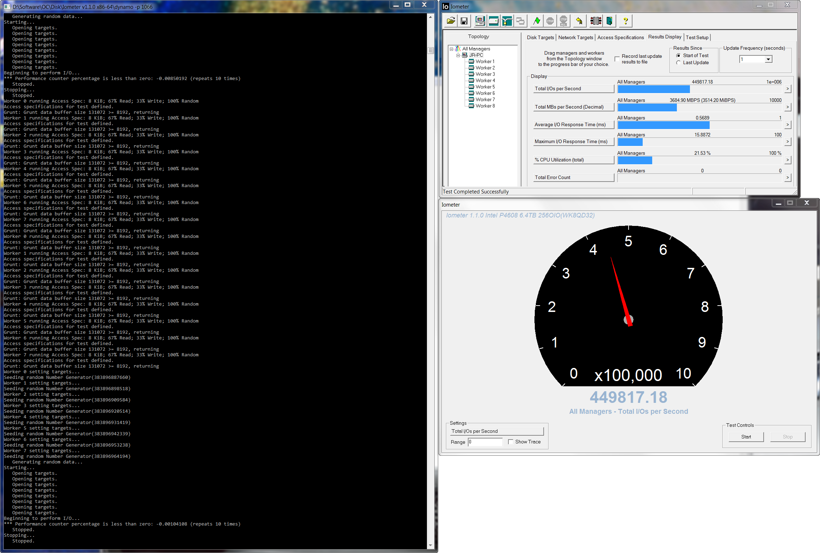This screenshot has width=820, height=553.
Task: Start a new disk worker icon
Action: tap(494, 21)
